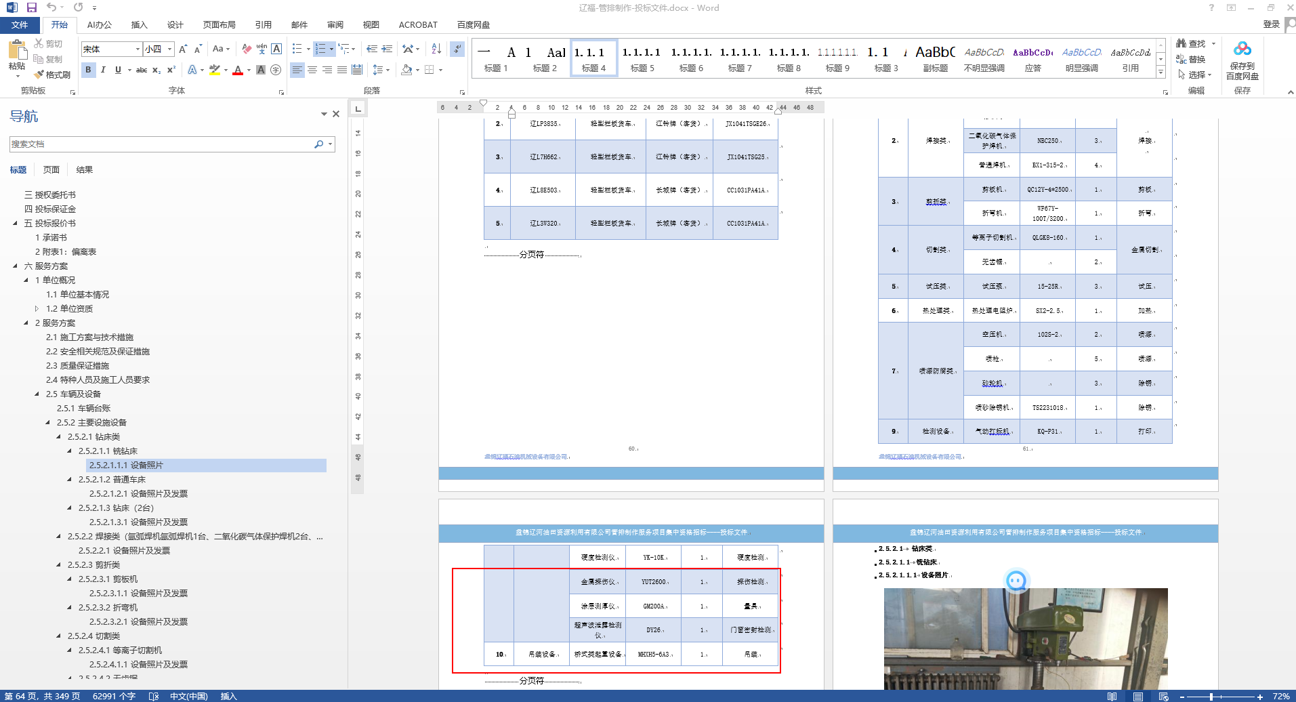Collapse the 2.5 车辆及设备 navigation heading
Viewport: 1296px width, 702px height.
tap(37, 394)
